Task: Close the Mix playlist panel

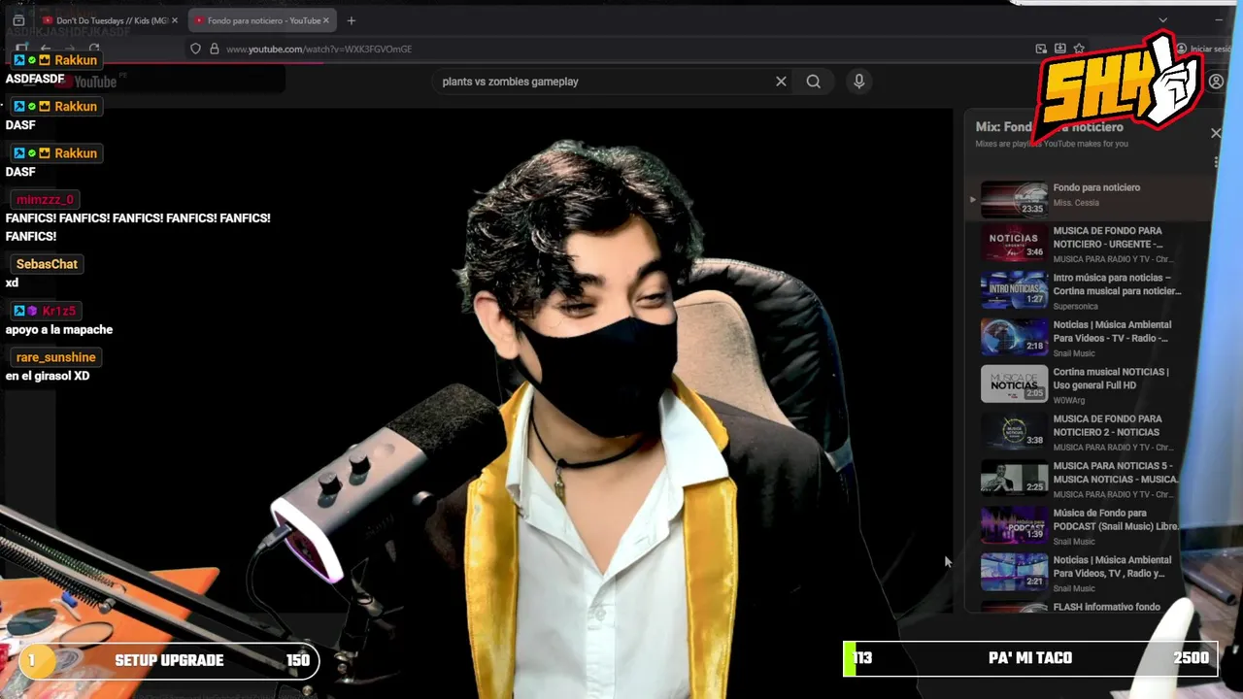Action: (1216, 133)
